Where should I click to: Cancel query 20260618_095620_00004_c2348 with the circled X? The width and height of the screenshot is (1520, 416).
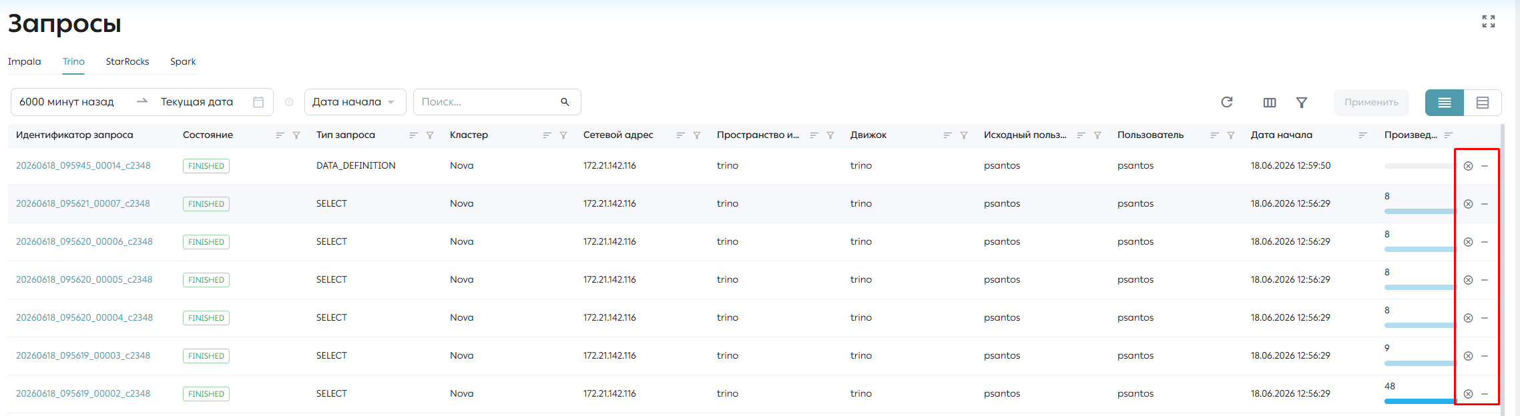click(1468, 318)
